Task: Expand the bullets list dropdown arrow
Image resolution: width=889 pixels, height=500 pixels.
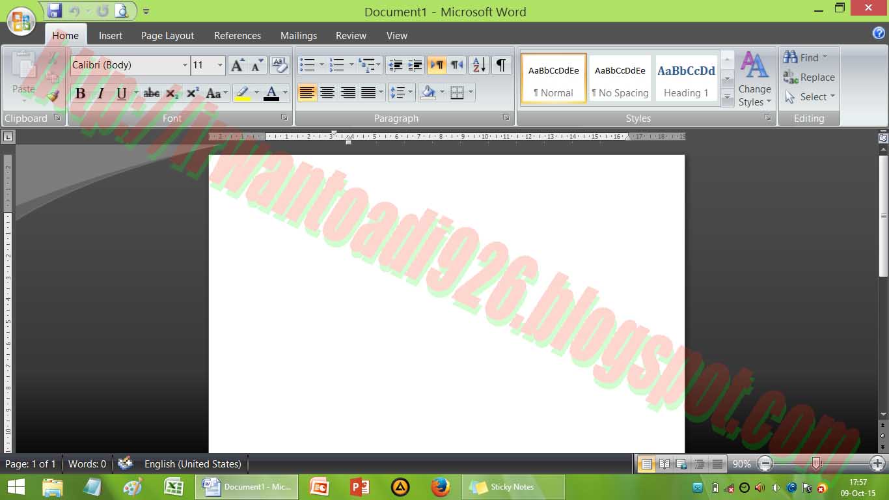Action: pos(321,65)
